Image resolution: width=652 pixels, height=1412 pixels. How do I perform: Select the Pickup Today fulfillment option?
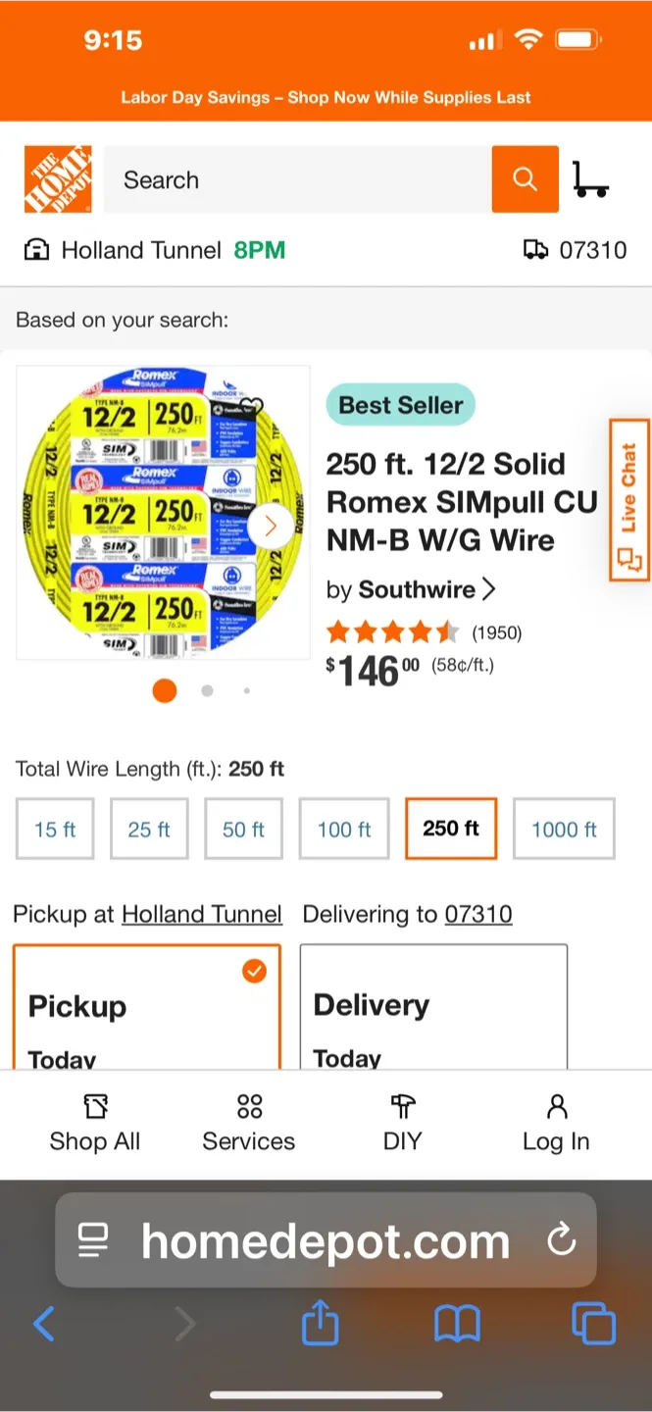point(147,1007)
